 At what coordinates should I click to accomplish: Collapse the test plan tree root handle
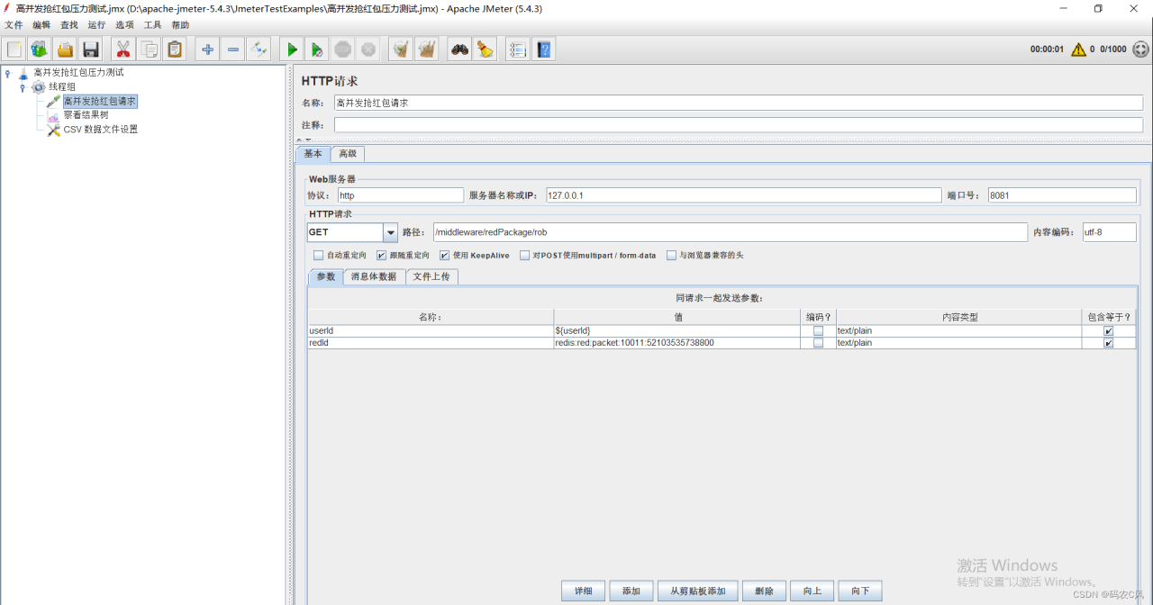point(7,74)
